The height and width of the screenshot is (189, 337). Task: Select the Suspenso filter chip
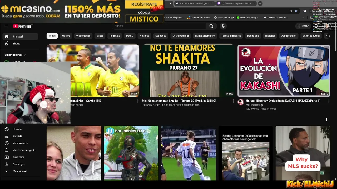pyautogui.click(x=161, y=36)
